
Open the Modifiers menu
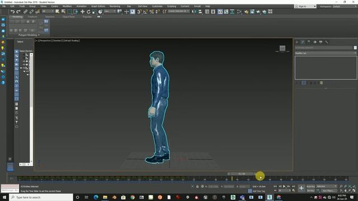click(67, 6)
